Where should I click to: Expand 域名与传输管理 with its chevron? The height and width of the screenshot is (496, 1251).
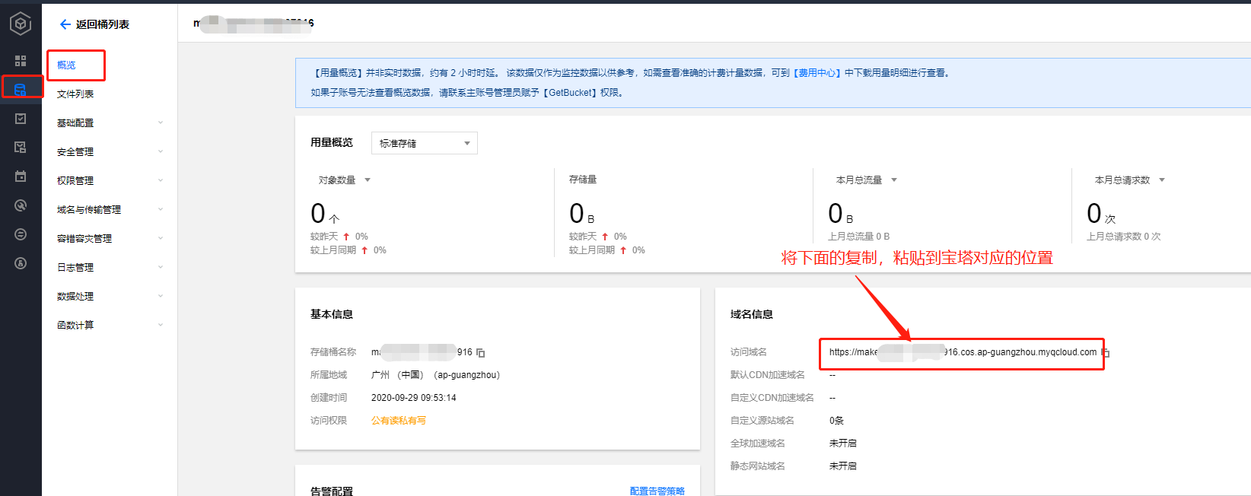(161, 210)
